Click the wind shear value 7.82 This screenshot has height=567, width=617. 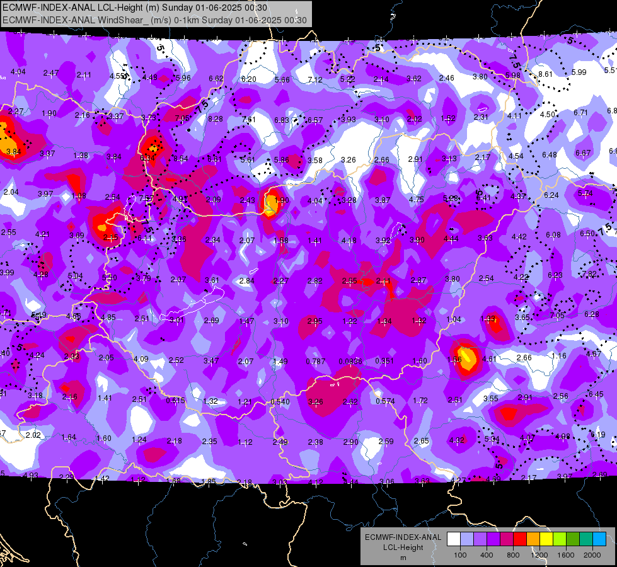(589, 273)
